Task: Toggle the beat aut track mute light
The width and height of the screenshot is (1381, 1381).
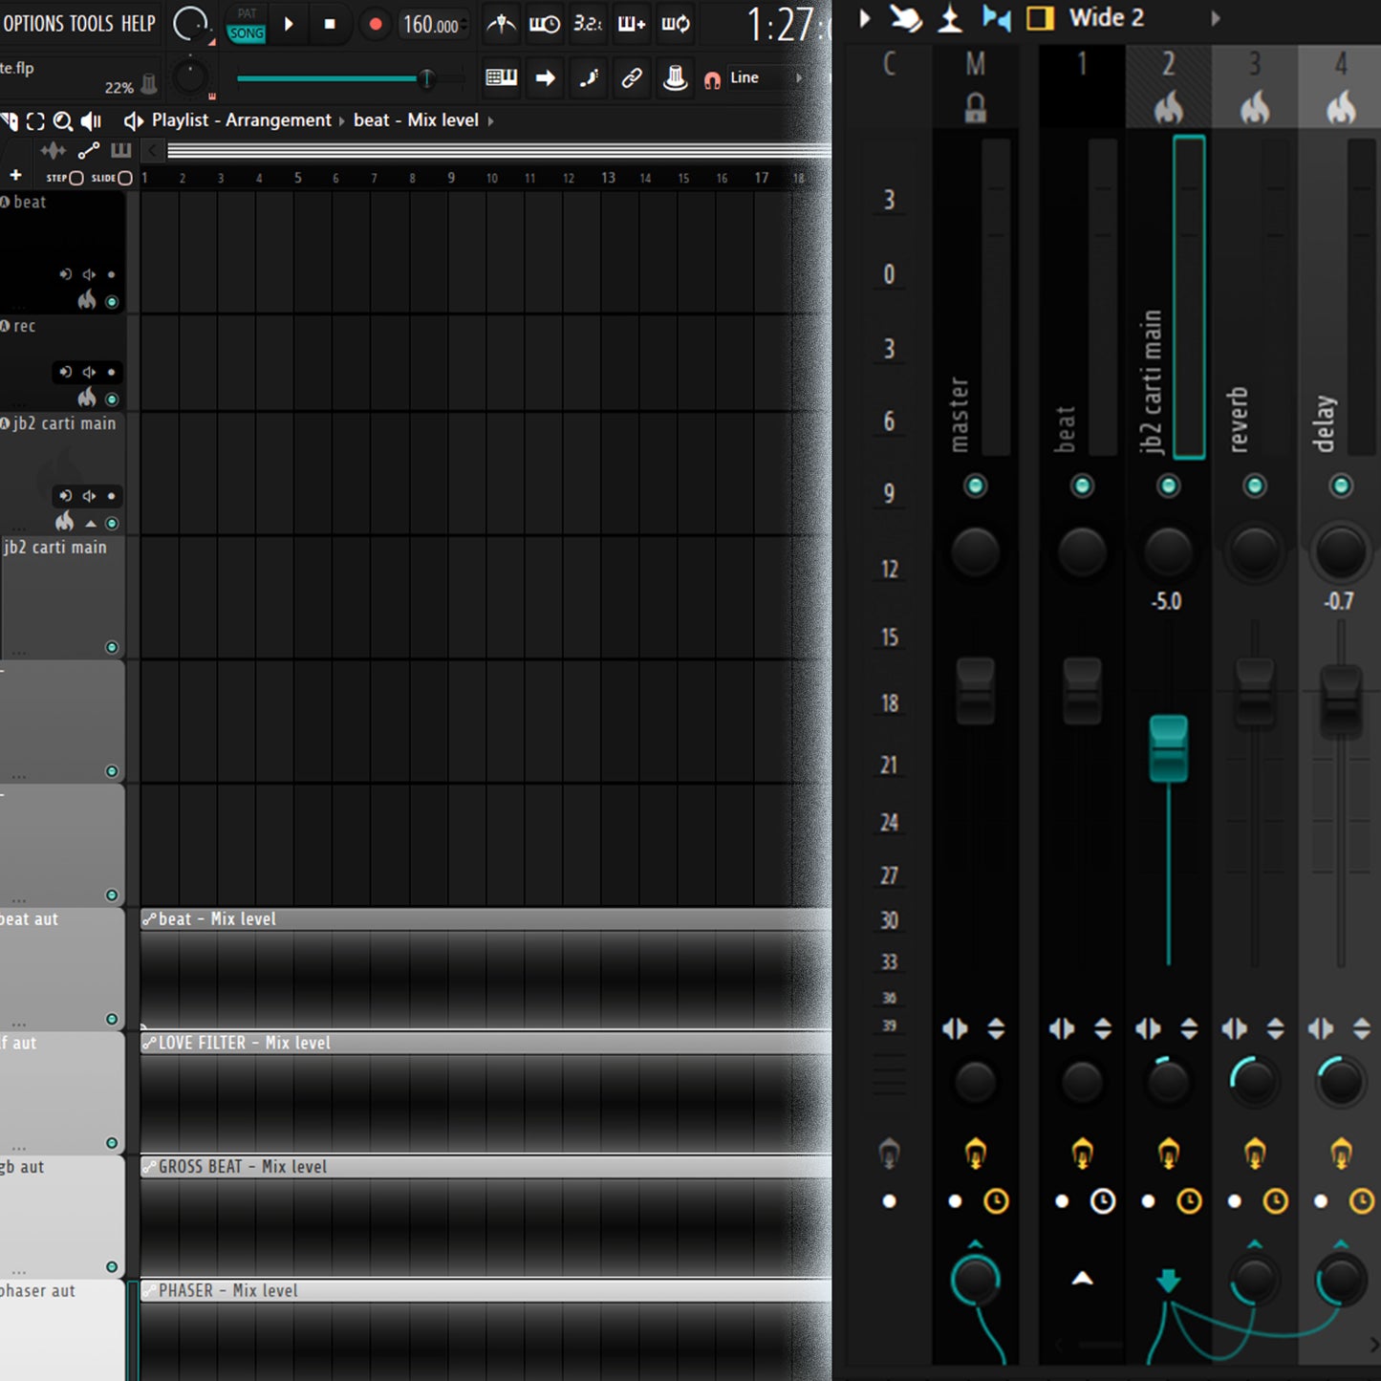Action: pos(112,1019)
